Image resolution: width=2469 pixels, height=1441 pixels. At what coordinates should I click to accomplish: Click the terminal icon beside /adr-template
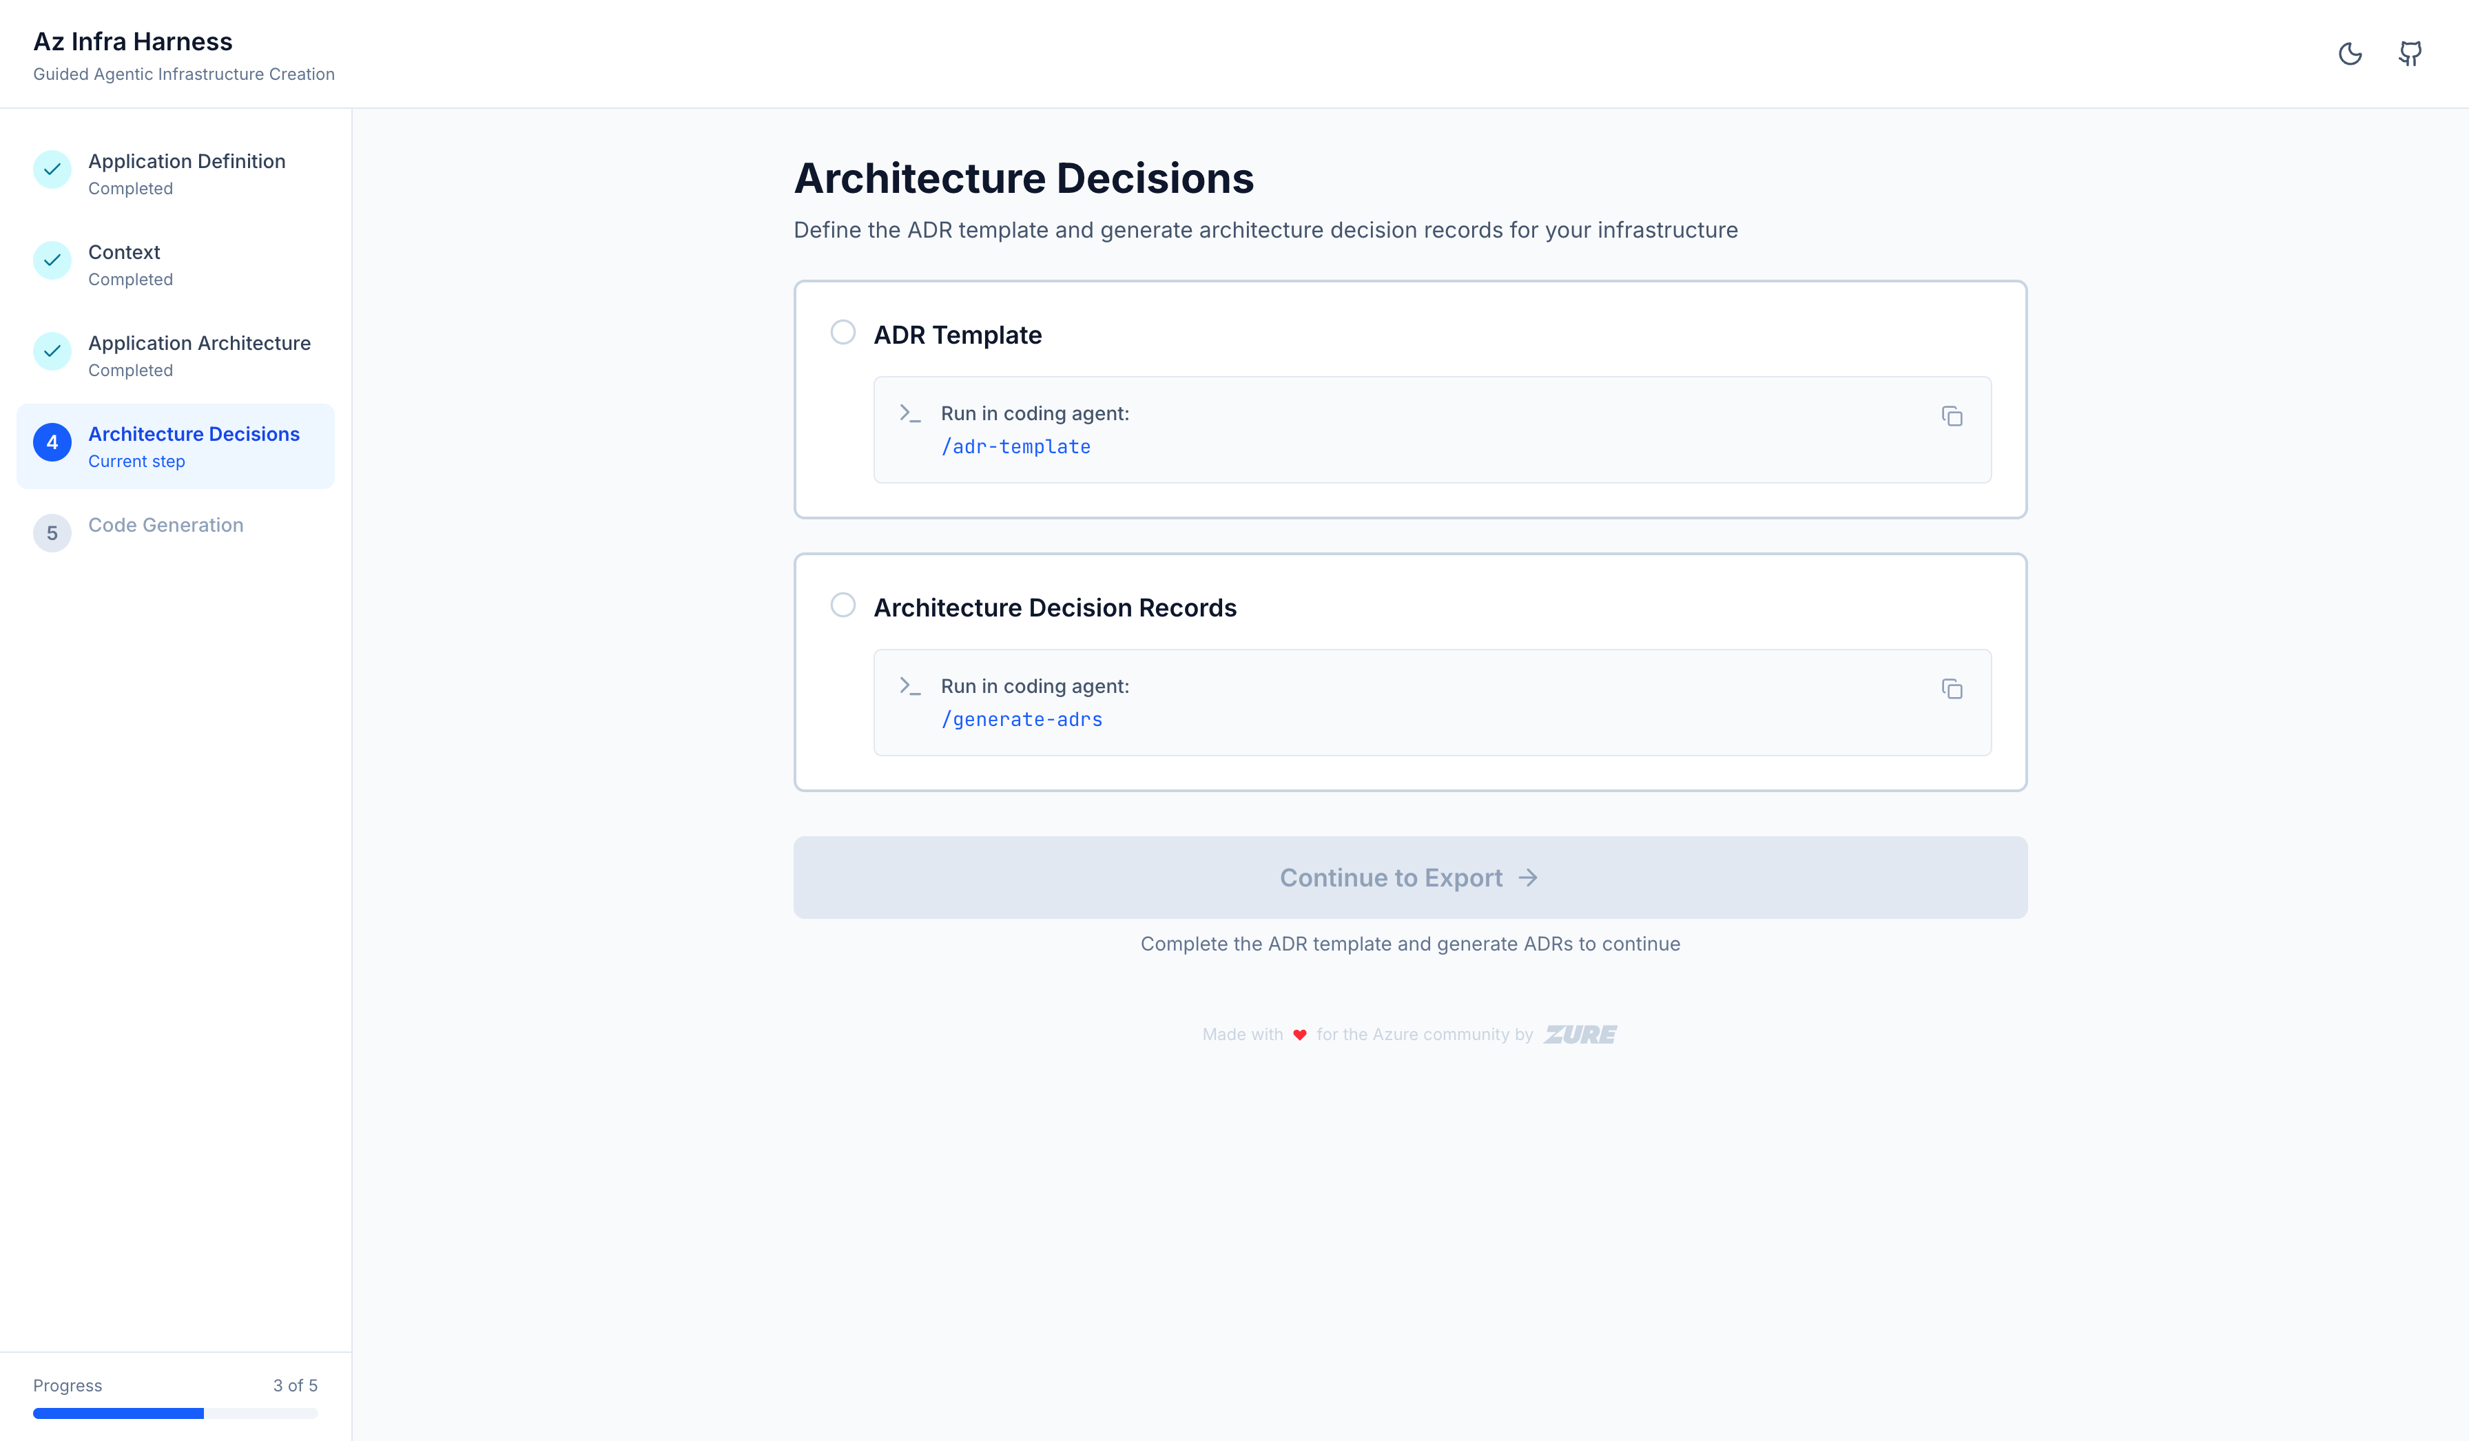909,413
